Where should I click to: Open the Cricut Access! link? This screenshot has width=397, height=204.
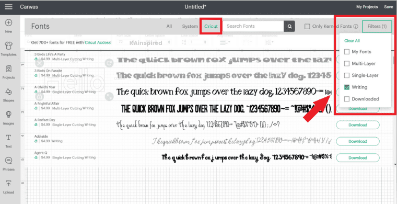(x=98, y=42)
